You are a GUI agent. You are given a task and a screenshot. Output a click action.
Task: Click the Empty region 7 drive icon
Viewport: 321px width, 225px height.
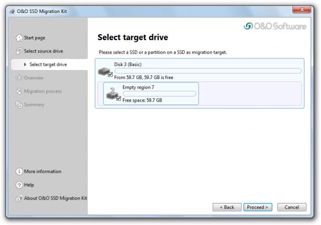point(112,94)
